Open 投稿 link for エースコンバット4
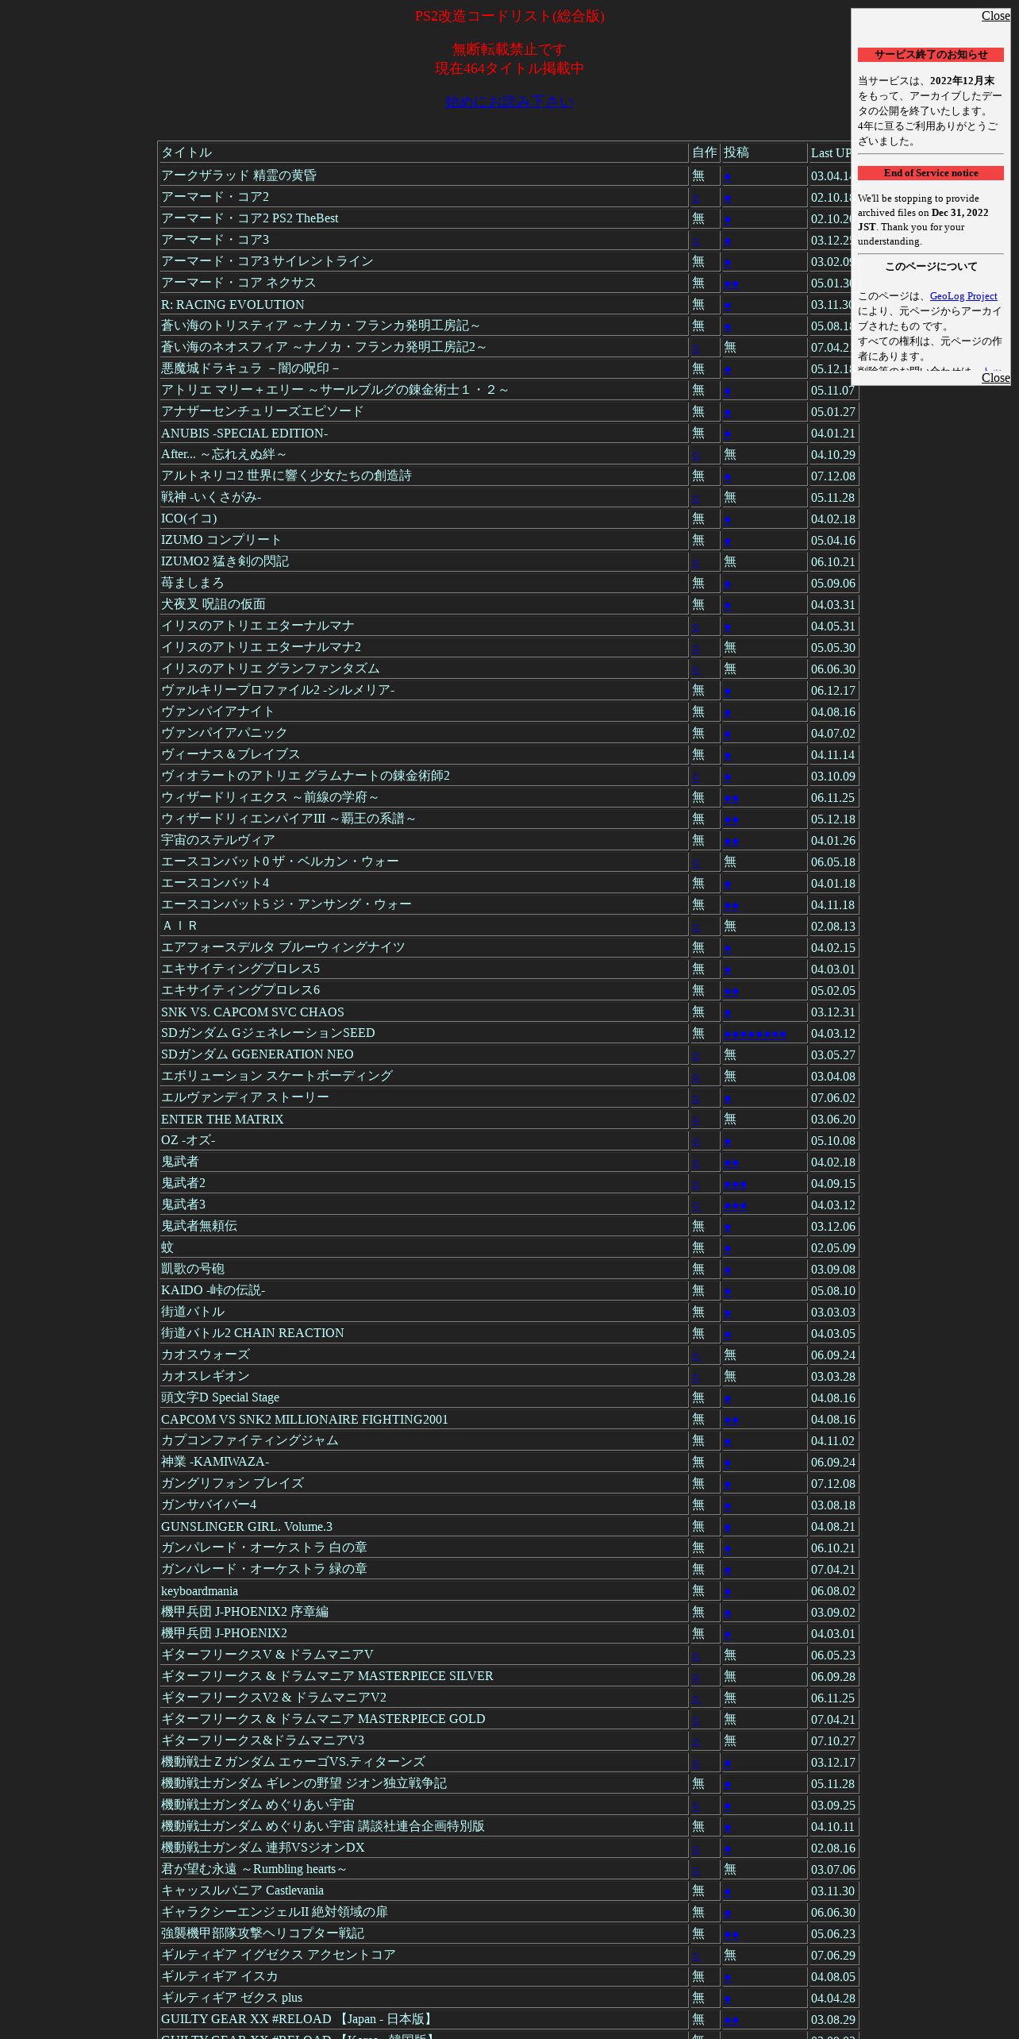Image resolution: width=1019 pixels, height=2039 pixels. tap(728, 884)
